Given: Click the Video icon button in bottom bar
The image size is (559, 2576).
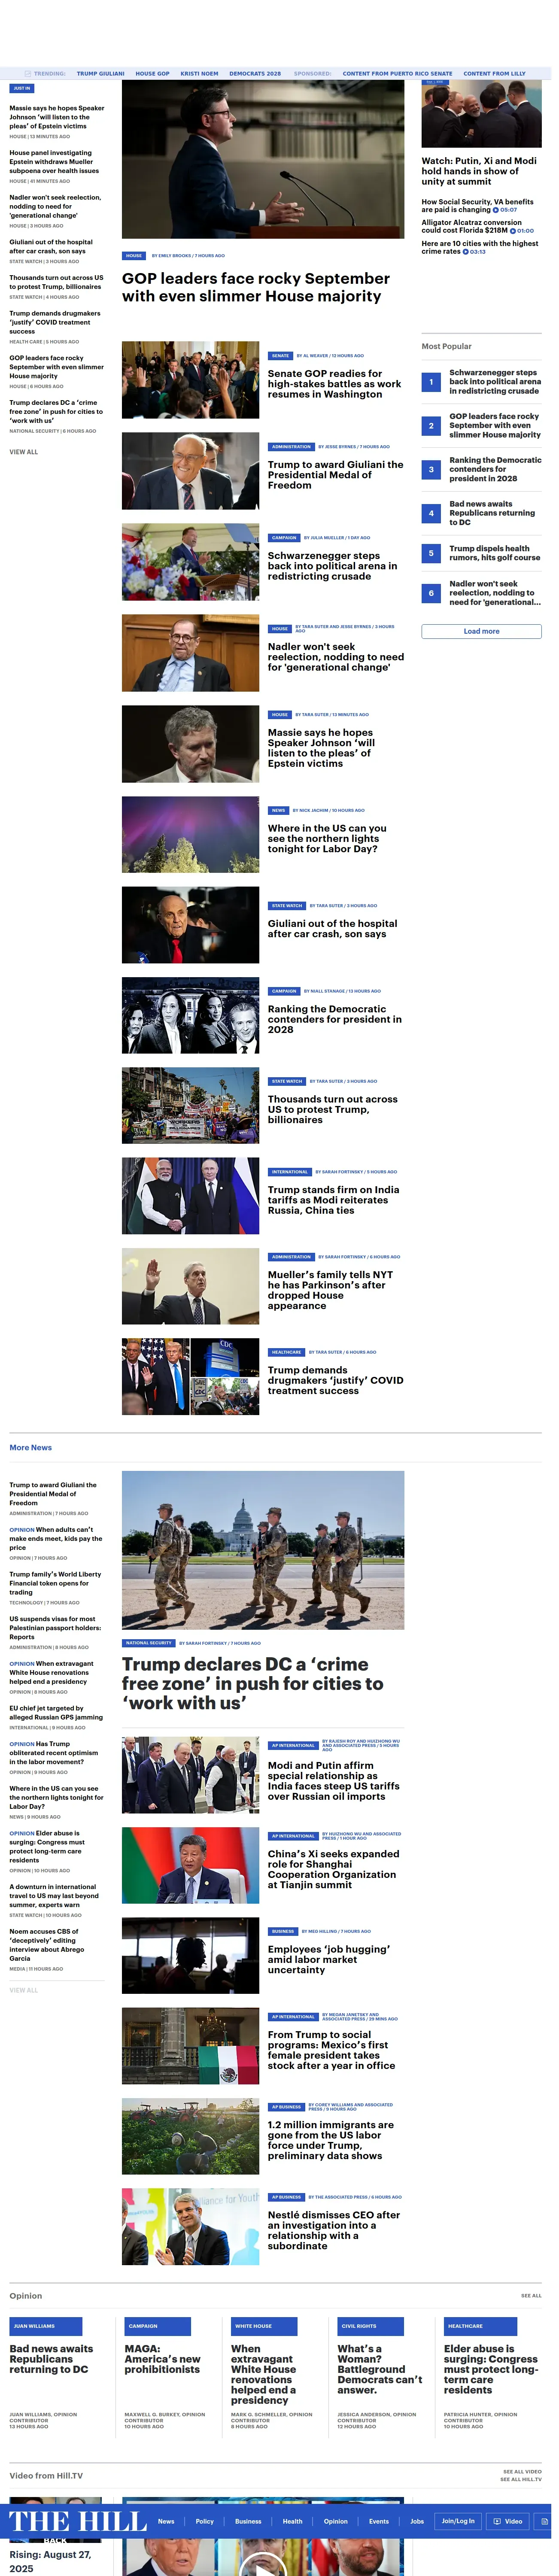Looking at the screenshot, I should tap(508, 2521).
